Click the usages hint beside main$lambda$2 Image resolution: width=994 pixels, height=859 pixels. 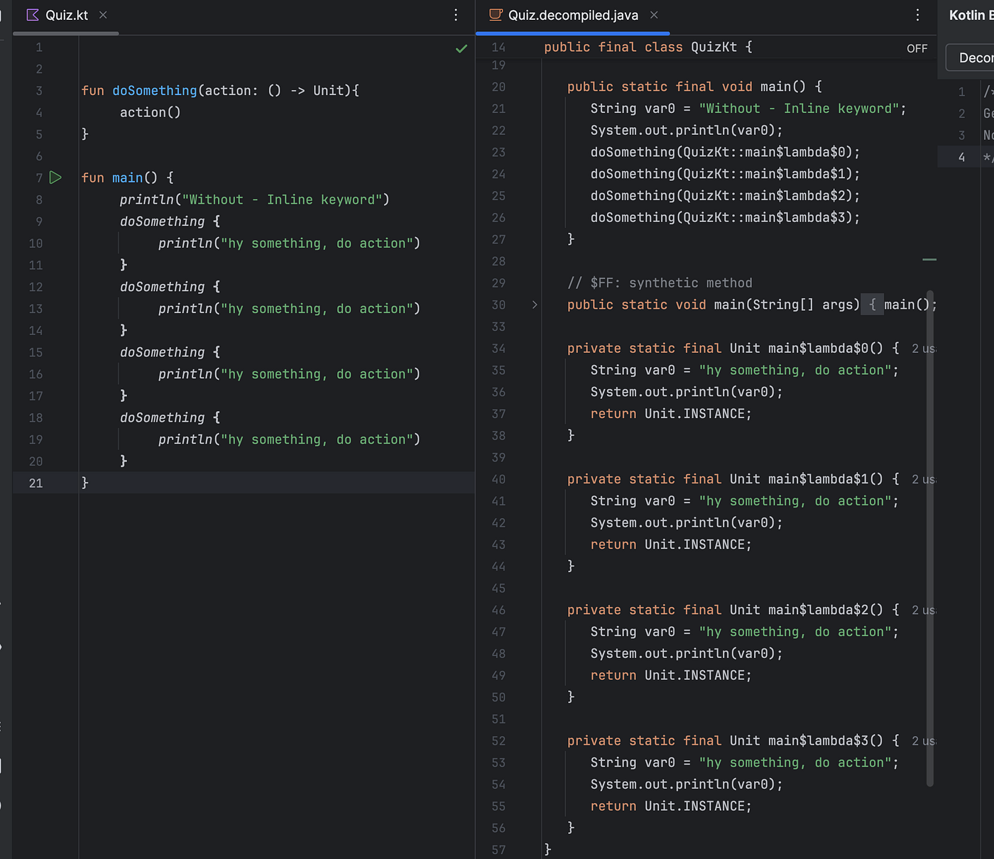[x=924, y=610]
